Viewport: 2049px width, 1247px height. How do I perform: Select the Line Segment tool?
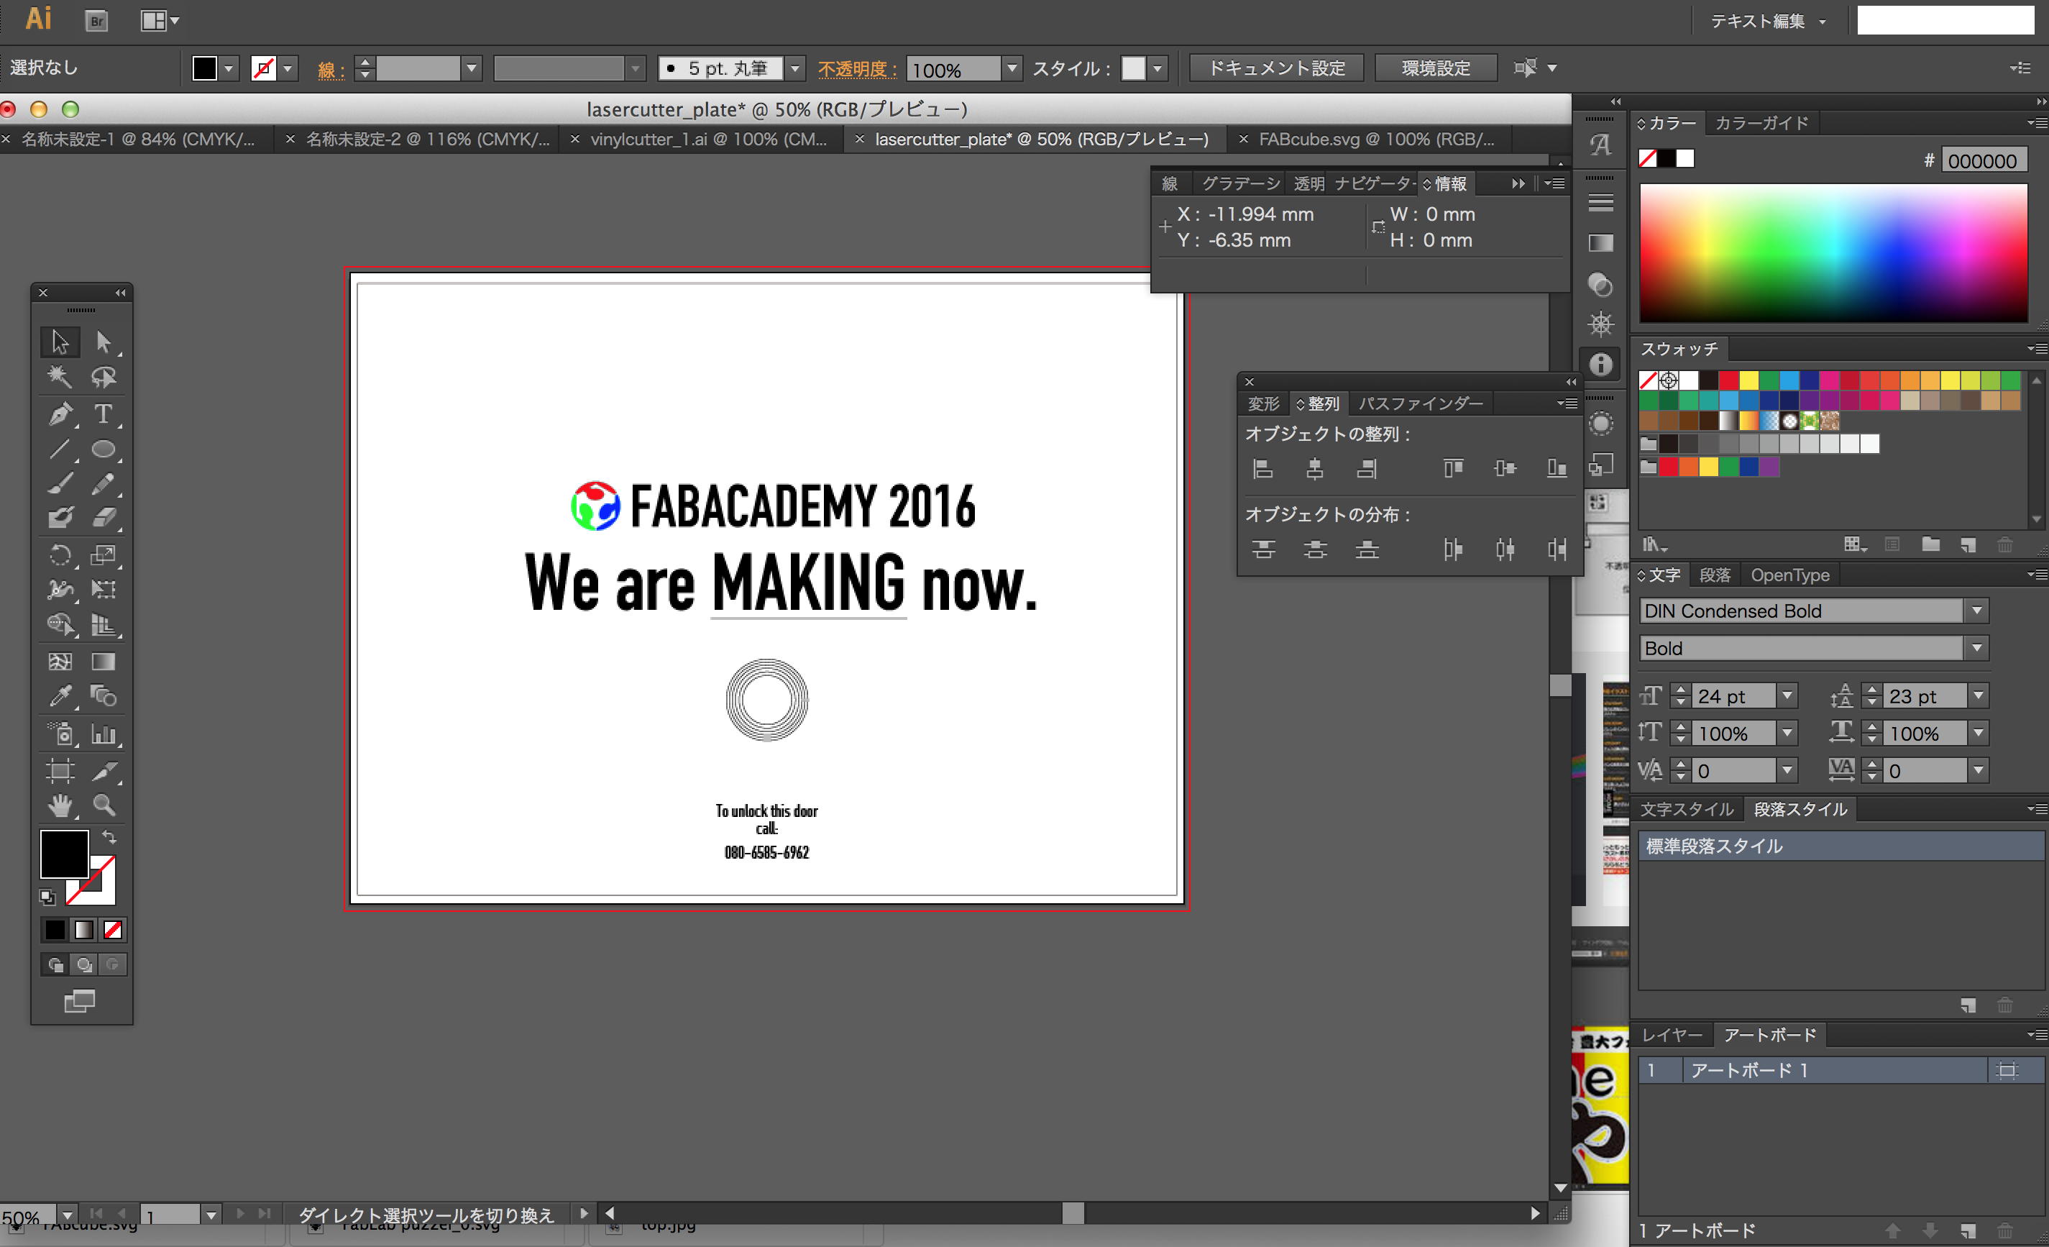[x=60, y=449]
